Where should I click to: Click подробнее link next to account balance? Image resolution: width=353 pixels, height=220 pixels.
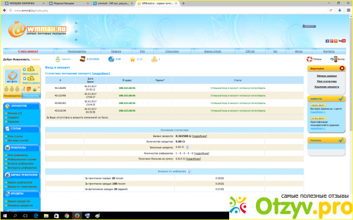[x=200, y=135]
